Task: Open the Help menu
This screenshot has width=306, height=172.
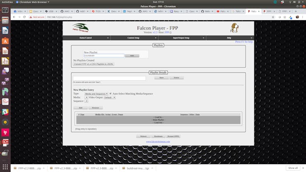Action: (230, 38)
